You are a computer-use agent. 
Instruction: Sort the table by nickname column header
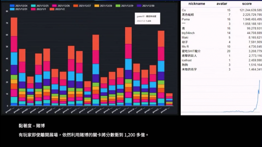pyautogui.click(x=197, y=4)
